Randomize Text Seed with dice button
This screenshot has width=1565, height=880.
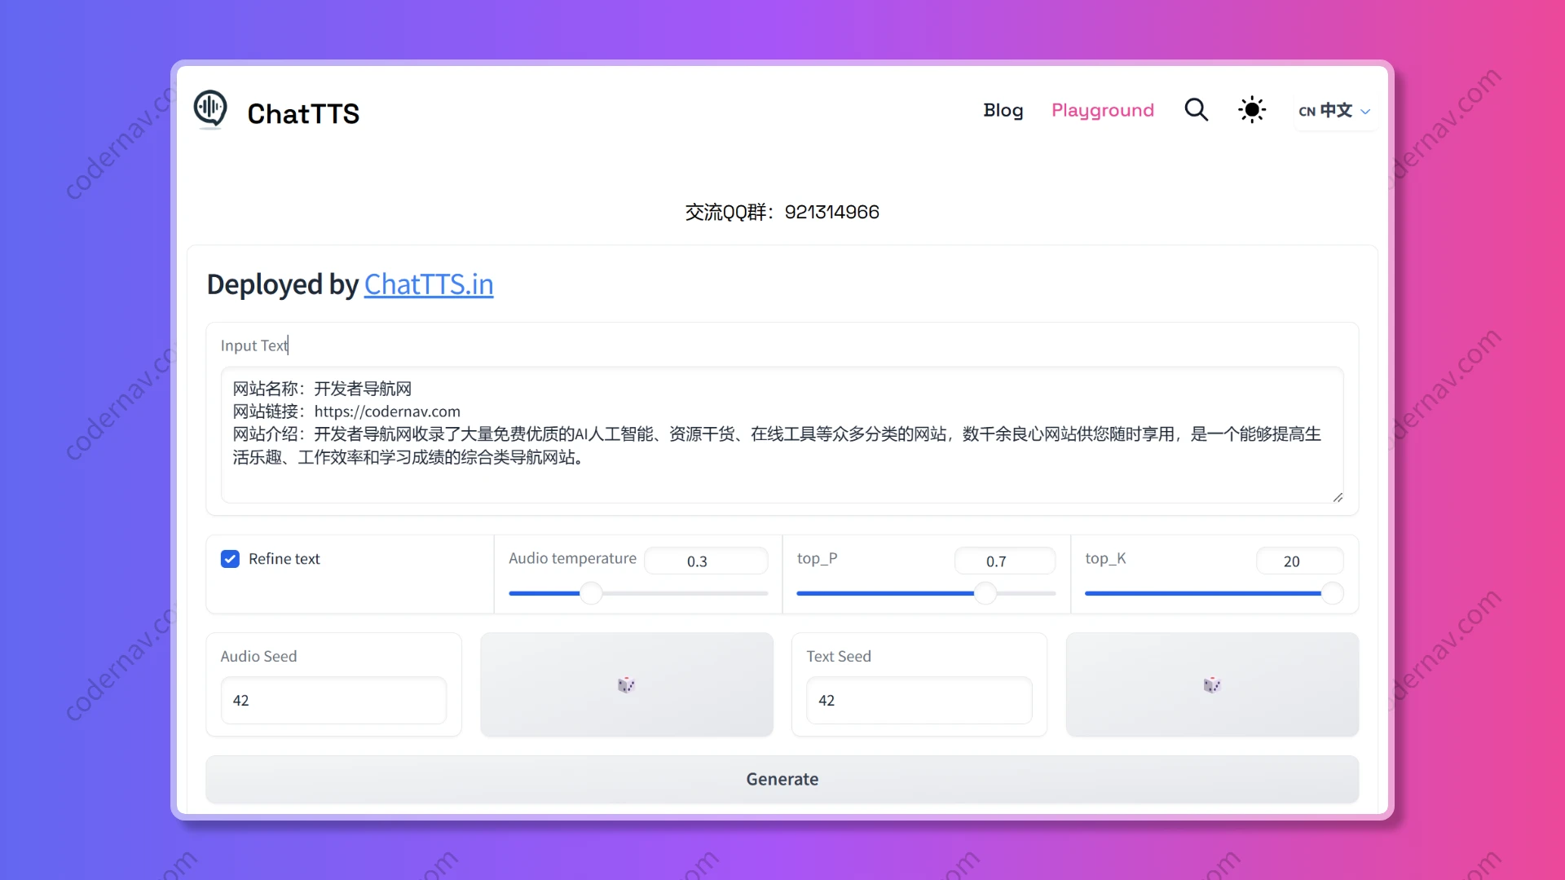1212,684
